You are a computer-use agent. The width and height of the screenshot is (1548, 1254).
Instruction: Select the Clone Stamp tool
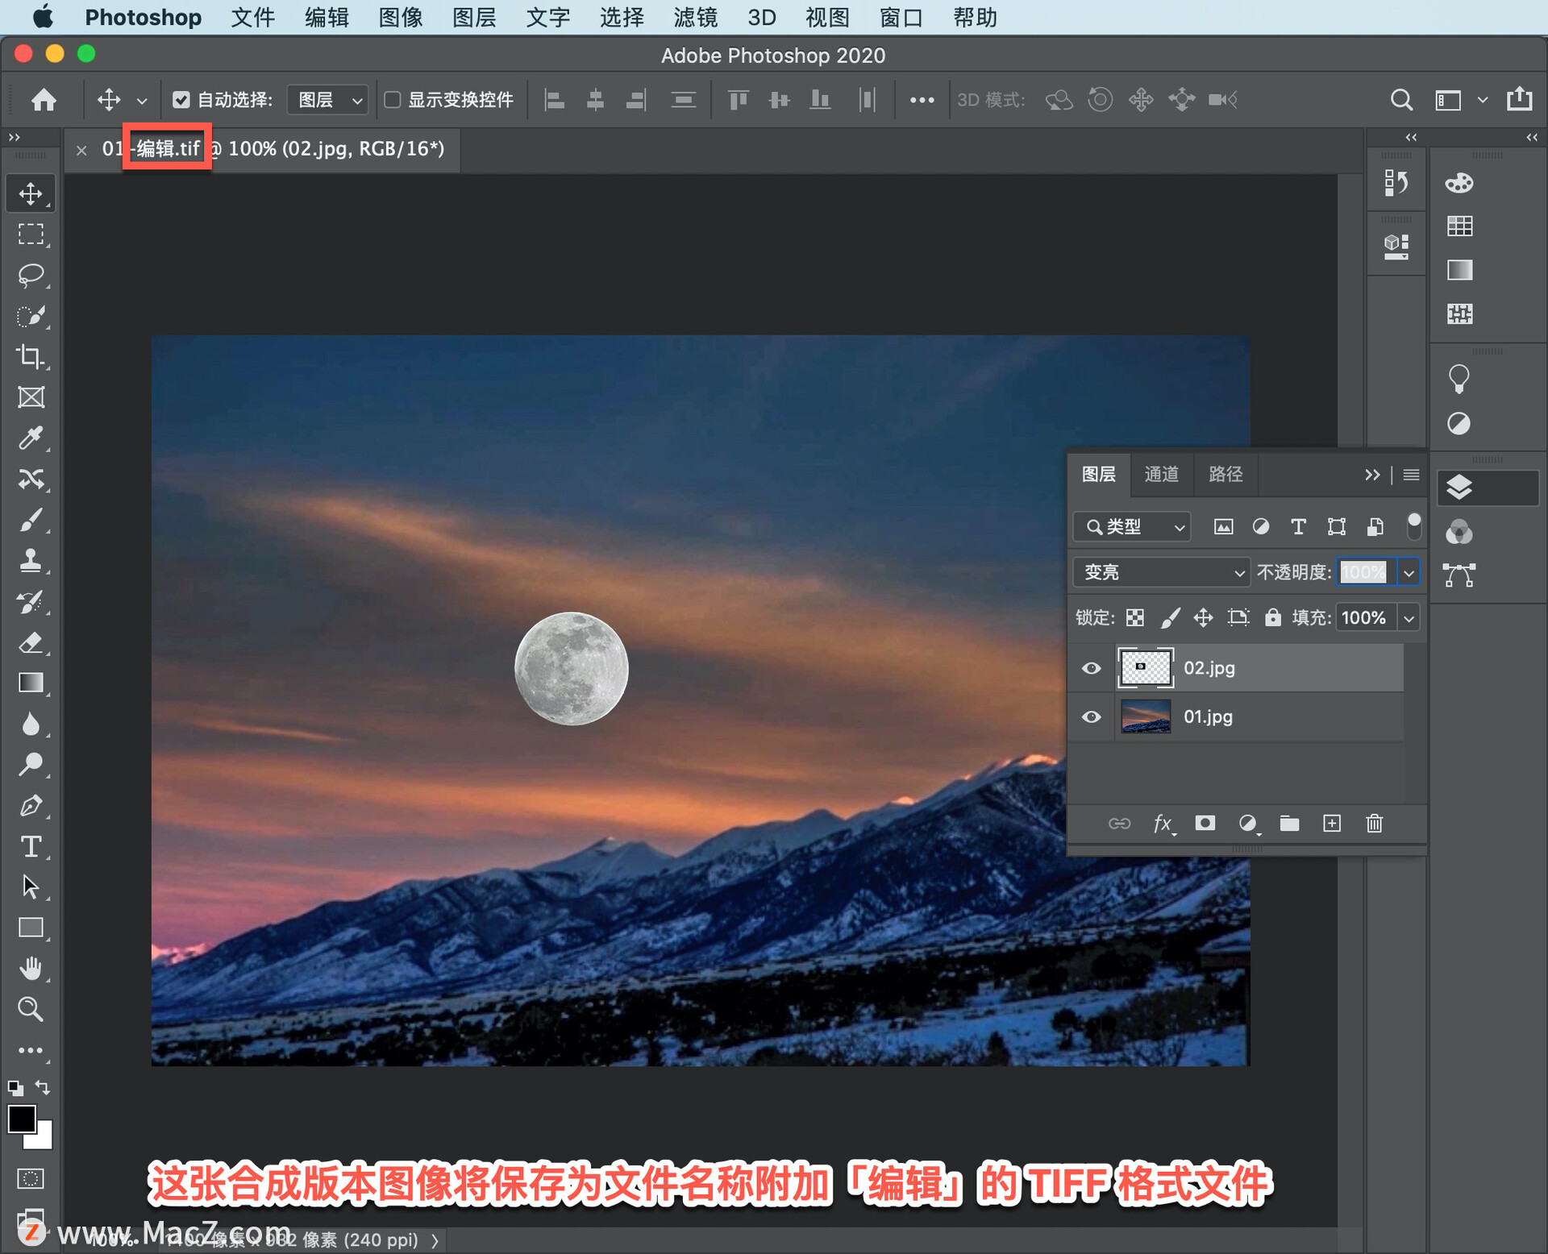tap(31, 561)
